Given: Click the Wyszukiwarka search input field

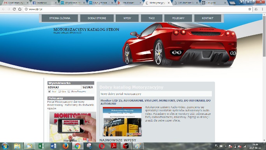Looking at the screenshot, I should click(64, 87).
